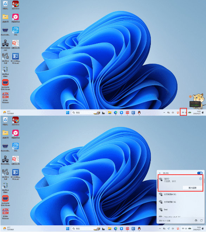
Task: Pick the partially visible ChinaNet network
Action: pyautogui.click(x=180, y=216)
